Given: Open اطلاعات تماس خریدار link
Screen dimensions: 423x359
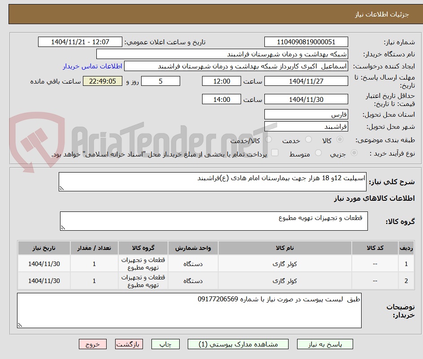Looking at the screenshot, I should coord(92,66).
